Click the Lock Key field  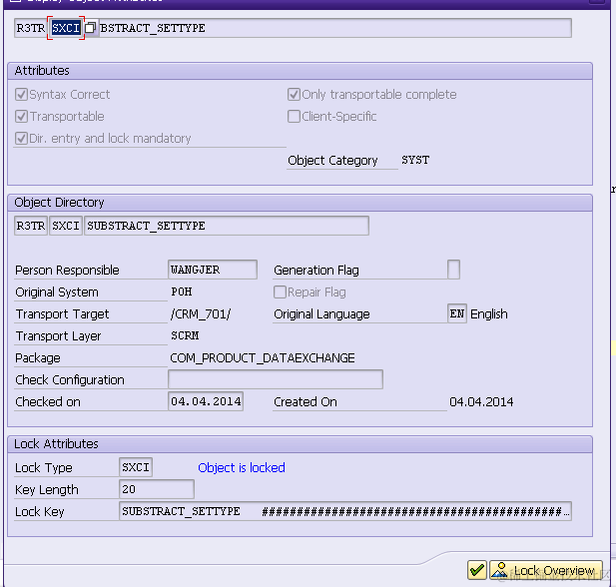[345, 511]
